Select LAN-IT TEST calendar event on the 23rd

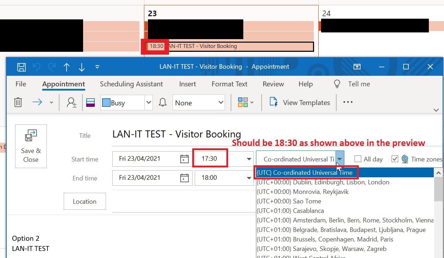(x=229, y=46)
